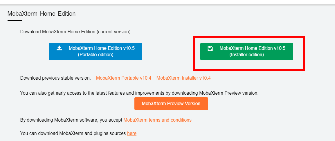The width and height of the screenshot is (335, 141).
Task: Click the '(Portable edition)' subtitle on blue button
Action: click(96, 55)
